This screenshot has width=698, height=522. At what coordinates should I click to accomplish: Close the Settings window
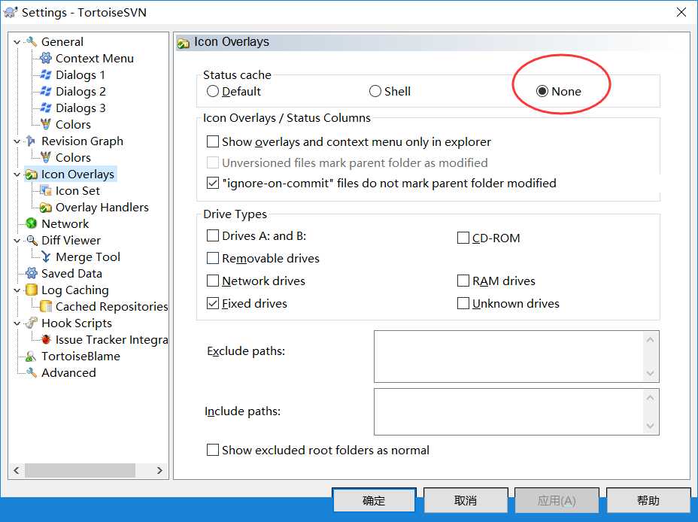pos(681,12)
